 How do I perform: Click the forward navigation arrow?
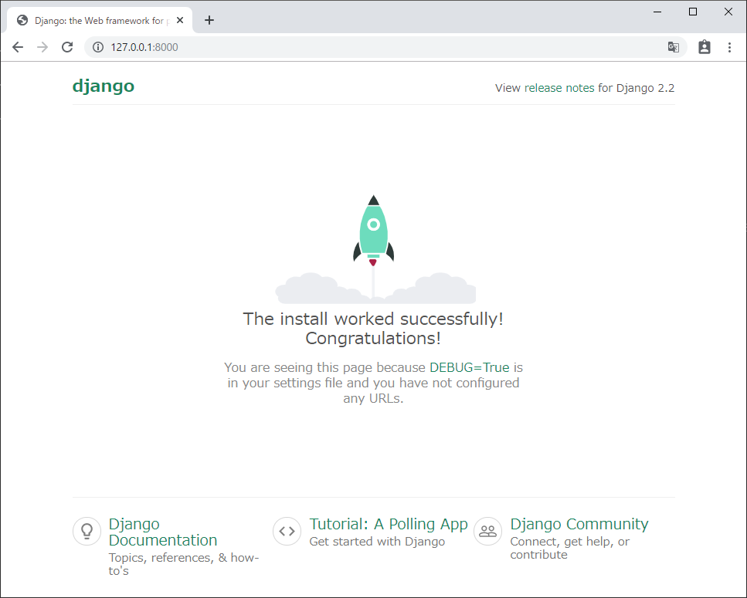pyautogui.click(x=42, y=47)
